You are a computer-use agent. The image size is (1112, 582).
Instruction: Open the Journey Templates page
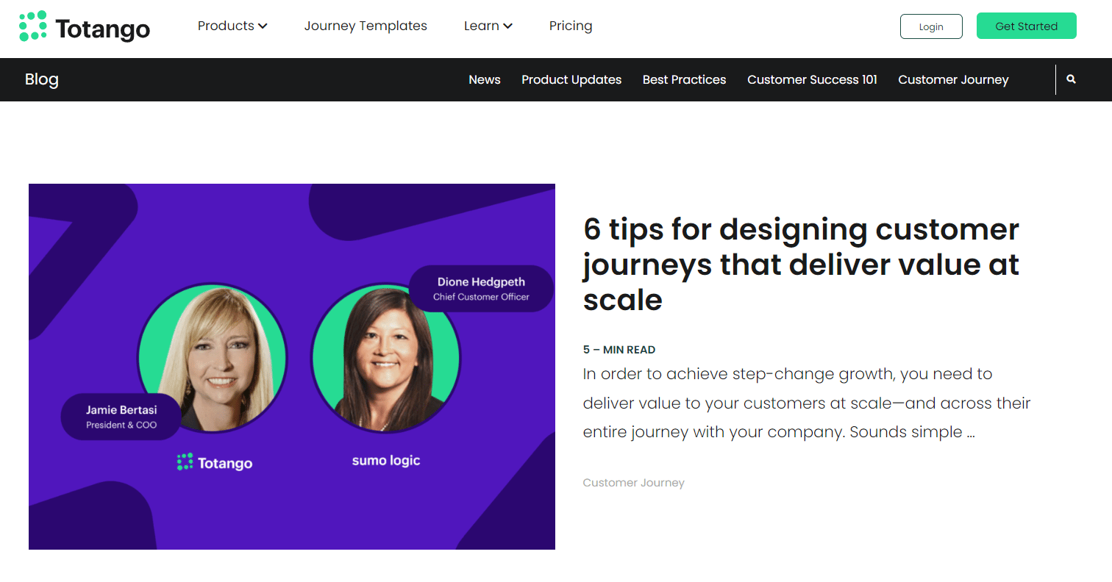[x=366, y=26]
